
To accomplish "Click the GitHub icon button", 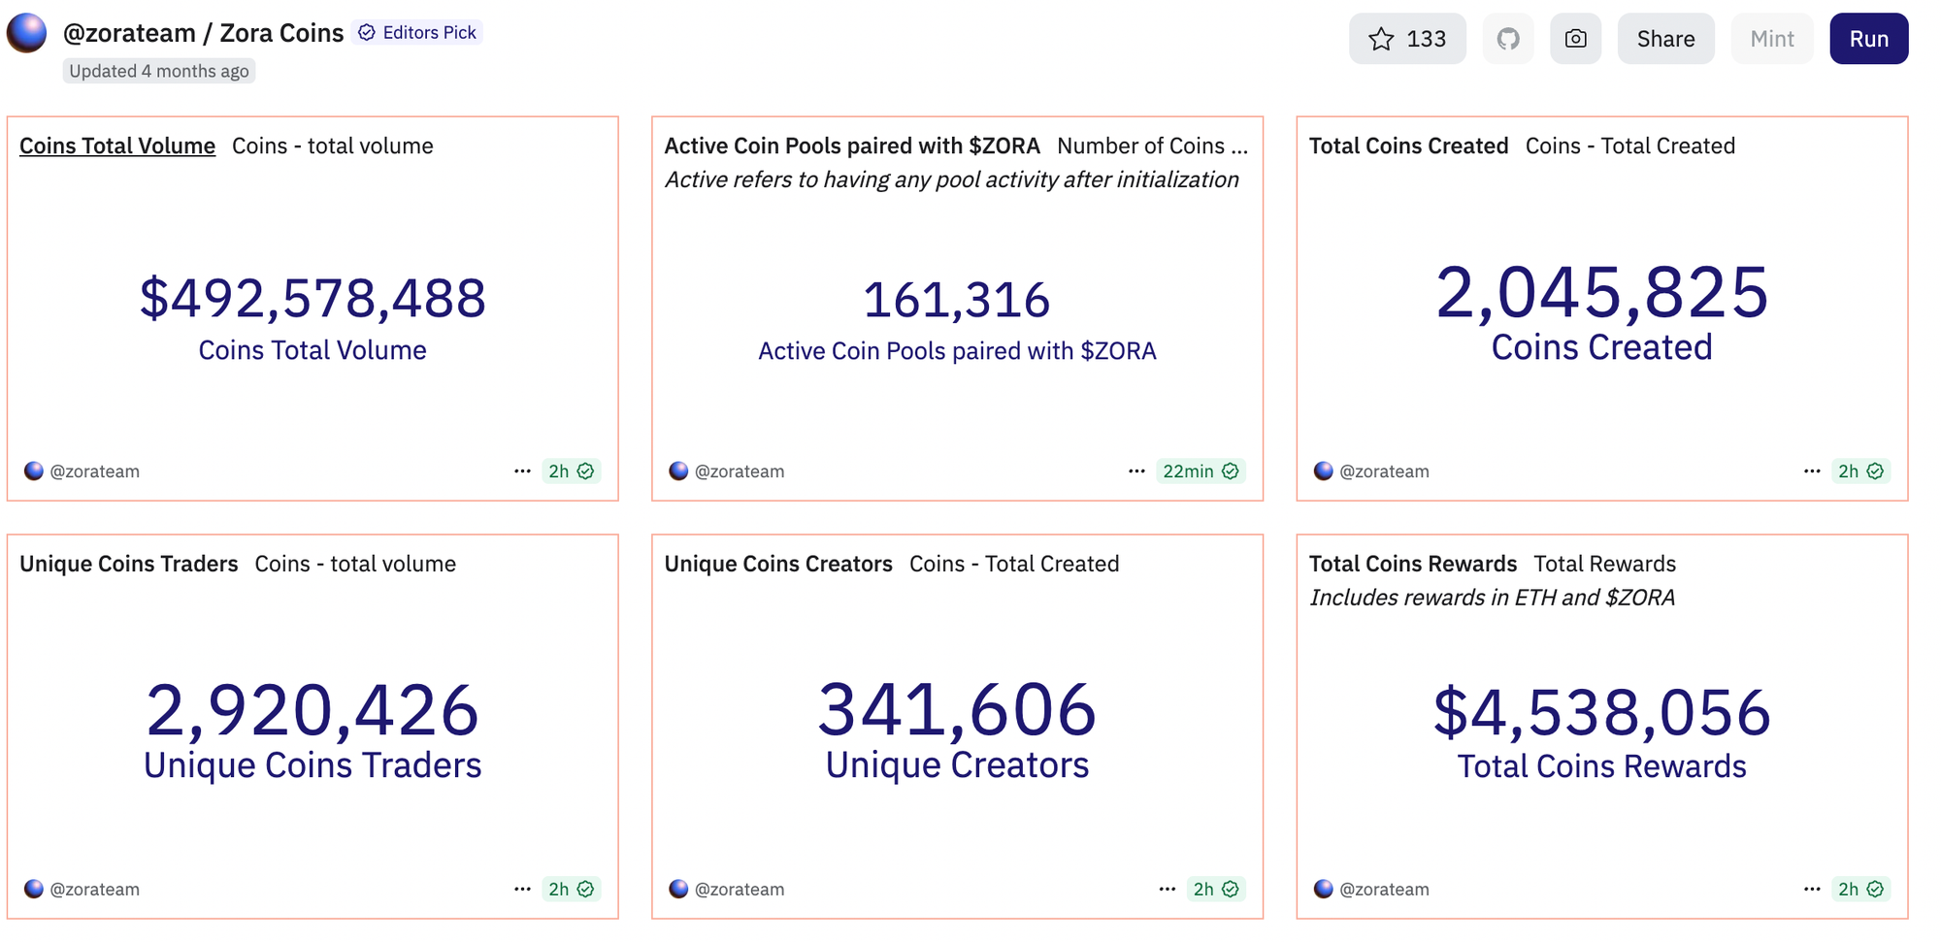I will 1507,39.
